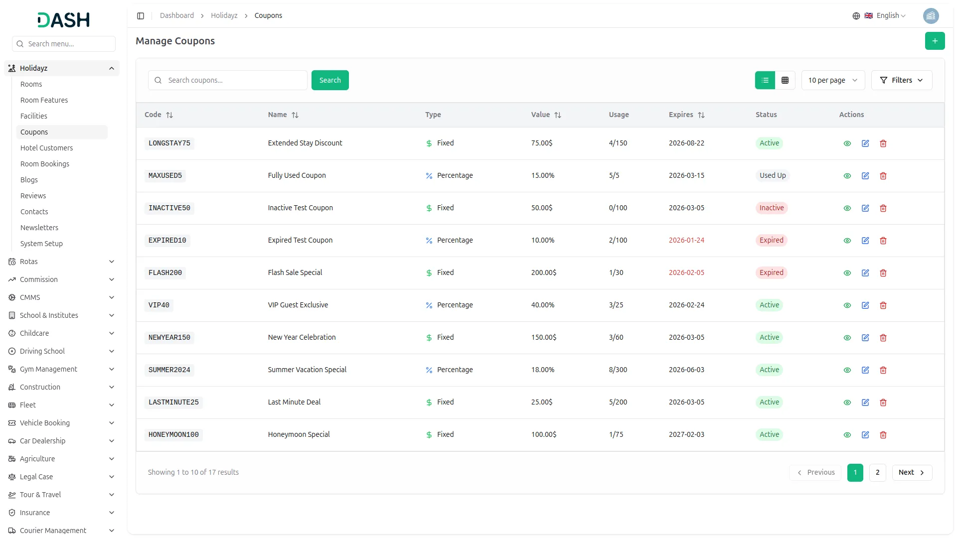957x538 pixels.
Task: Switch to grid view layout
Action: point(785,80)
